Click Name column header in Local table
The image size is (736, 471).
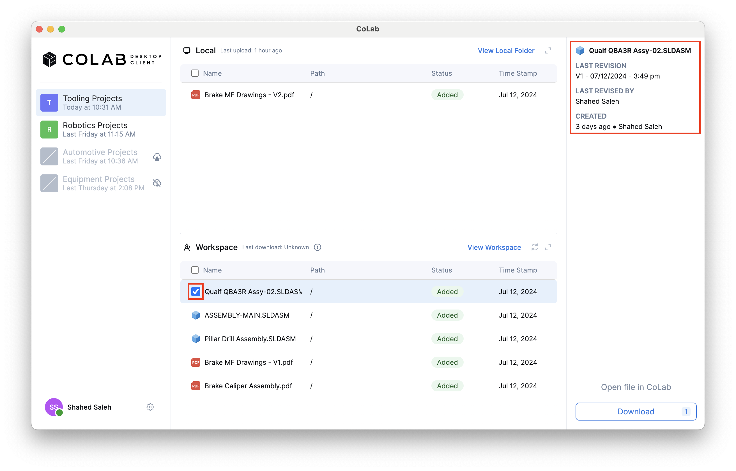coord(212,73)
